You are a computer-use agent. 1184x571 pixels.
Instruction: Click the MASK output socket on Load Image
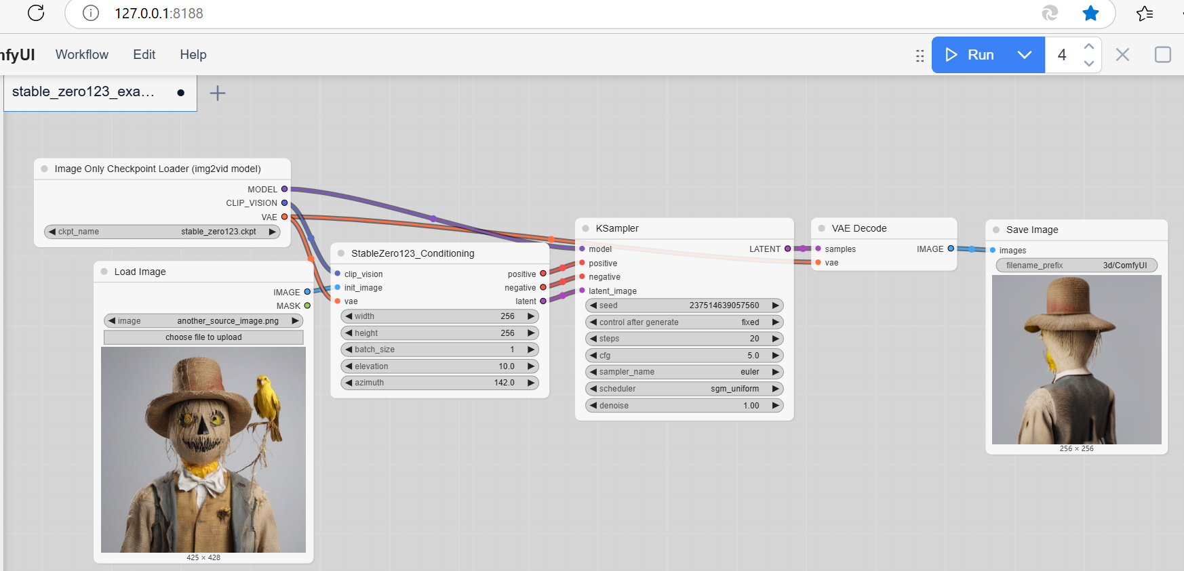(307, 305)
